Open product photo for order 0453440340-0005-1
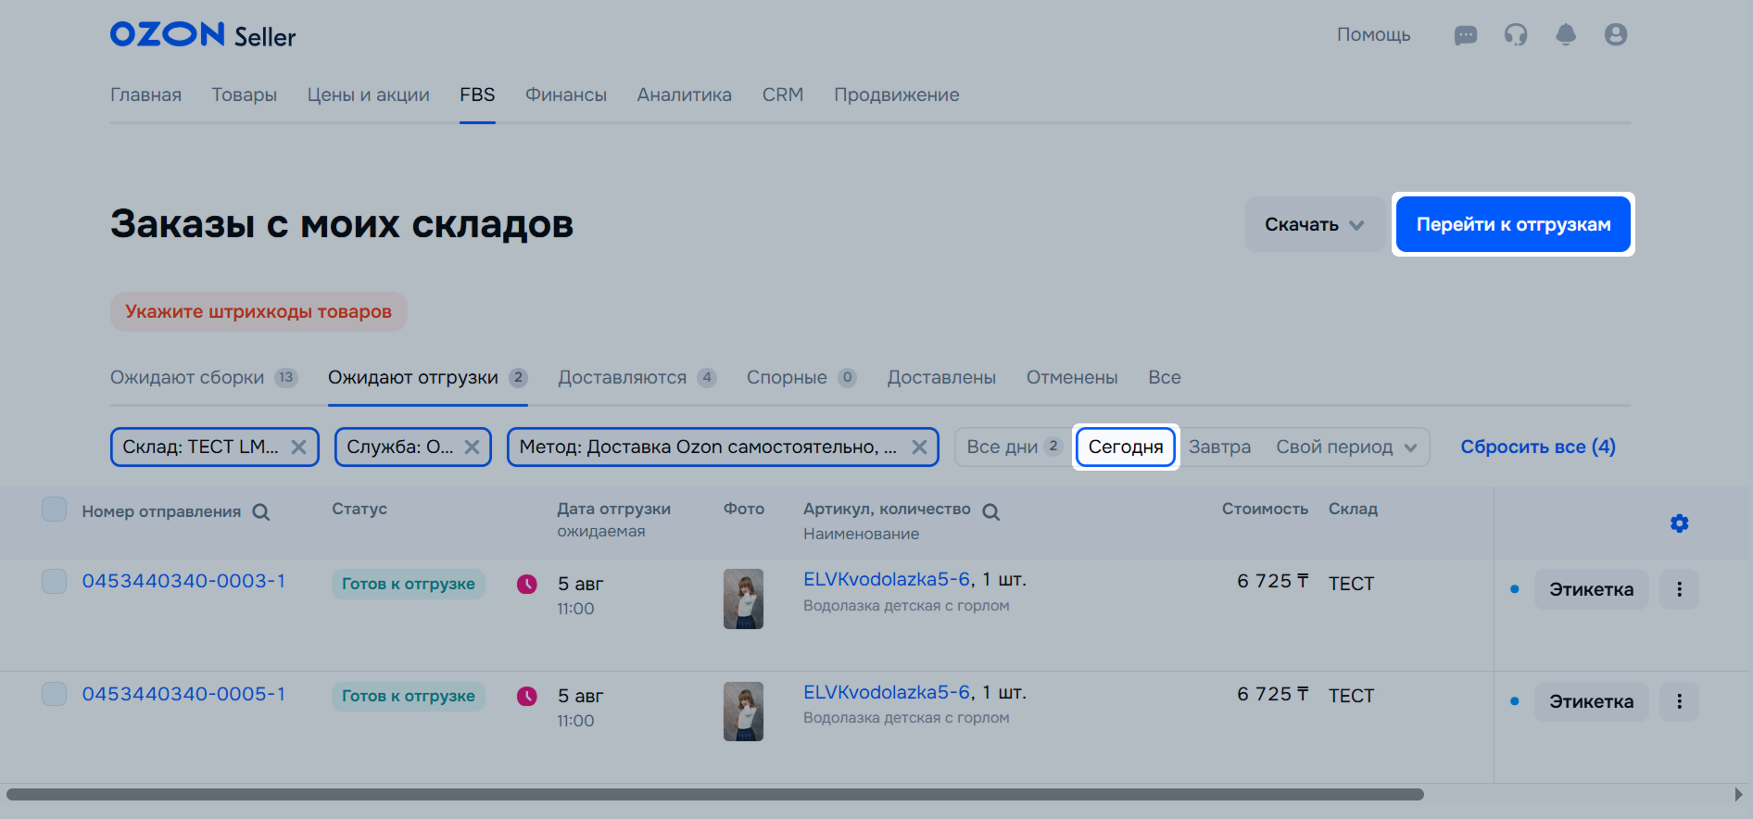The image size is (1753, 819). (x=743, y=712)
